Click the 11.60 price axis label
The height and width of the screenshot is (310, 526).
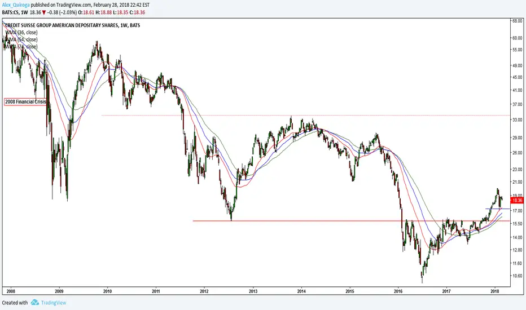[x=518, y=263]
